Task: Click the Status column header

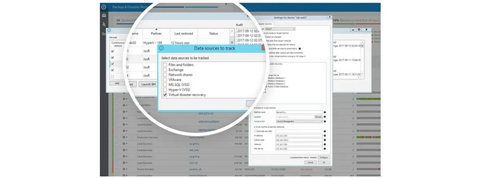Action: pos(214,33)
